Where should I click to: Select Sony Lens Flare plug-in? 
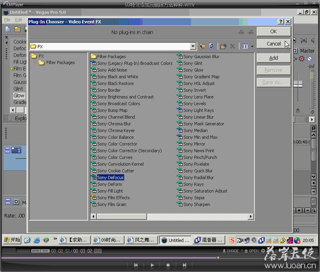pyautogui.click(x=198, y=97)
